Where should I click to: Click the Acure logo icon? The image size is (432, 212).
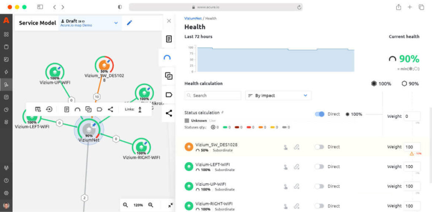point(6,20)
